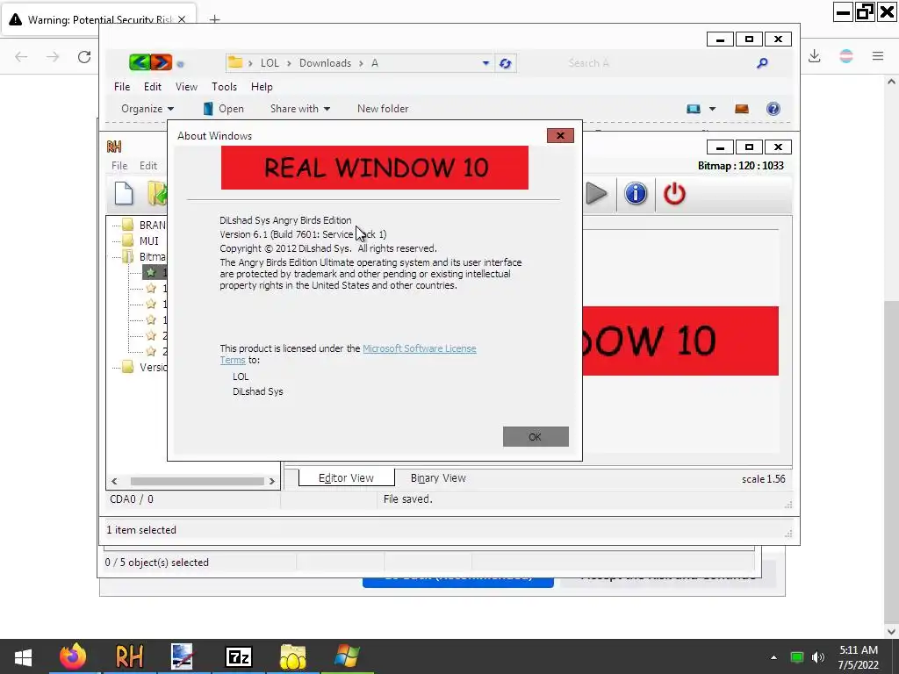Screen dimensions: 899x674
Task: Maximize the Explorer window
Action: (x=749, y=39)
